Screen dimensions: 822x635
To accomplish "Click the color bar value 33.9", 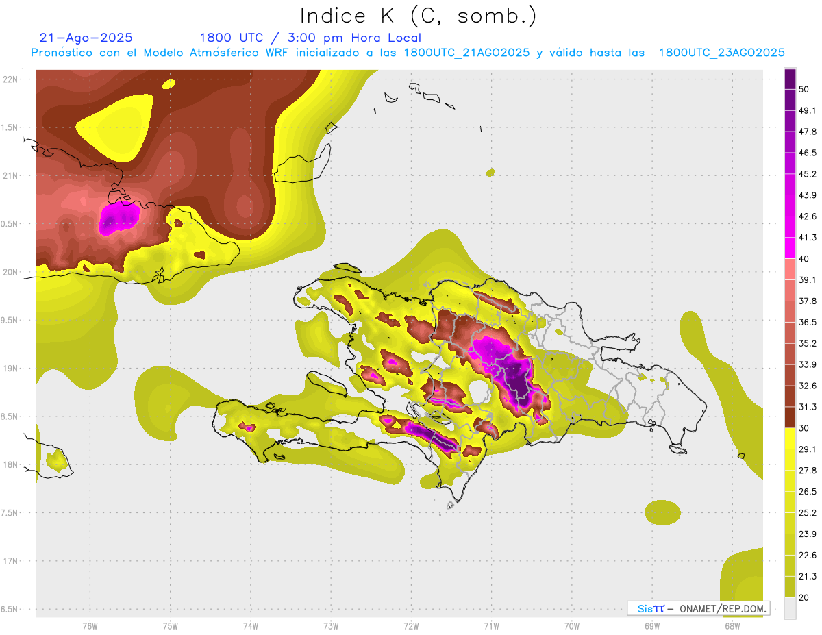I will coord(808,364).
